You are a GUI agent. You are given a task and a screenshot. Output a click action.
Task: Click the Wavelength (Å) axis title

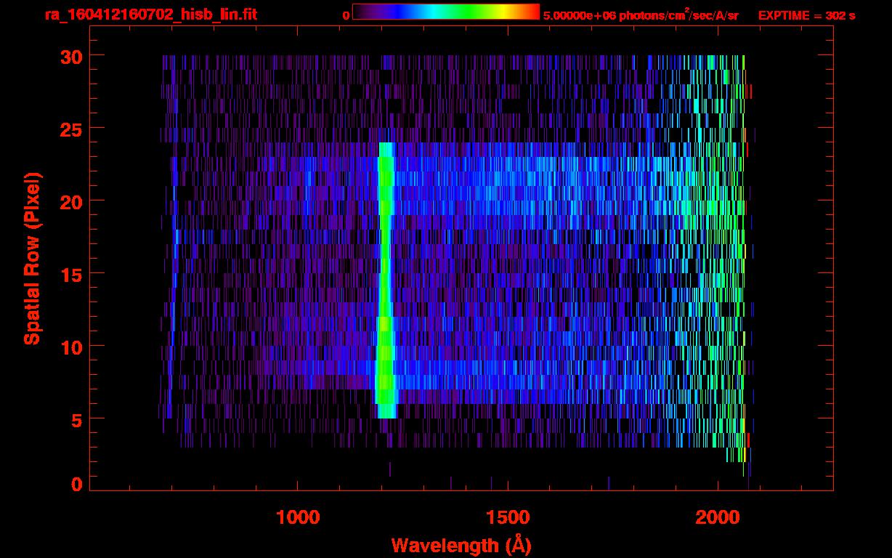coord(461,545)
